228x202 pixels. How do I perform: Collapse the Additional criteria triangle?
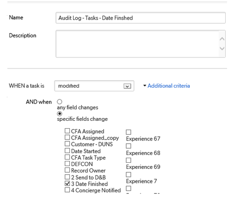click(x=145, y=85)
